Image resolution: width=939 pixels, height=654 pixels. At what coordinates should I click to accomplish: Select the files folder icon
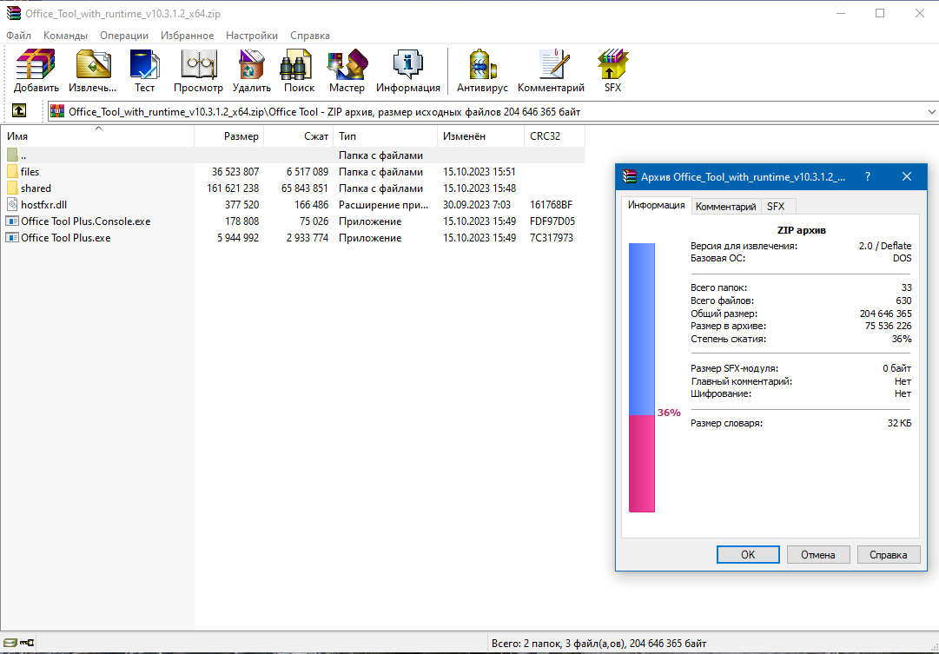point(12,172)
